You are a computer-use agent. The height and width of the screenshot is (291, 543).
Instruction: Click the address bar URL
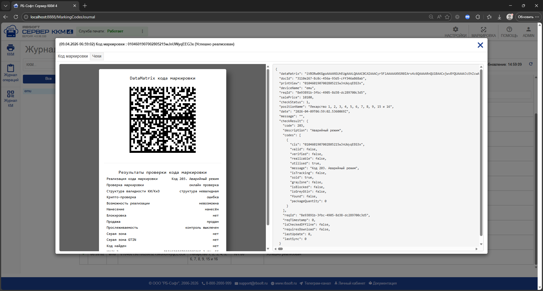(63, 17)
